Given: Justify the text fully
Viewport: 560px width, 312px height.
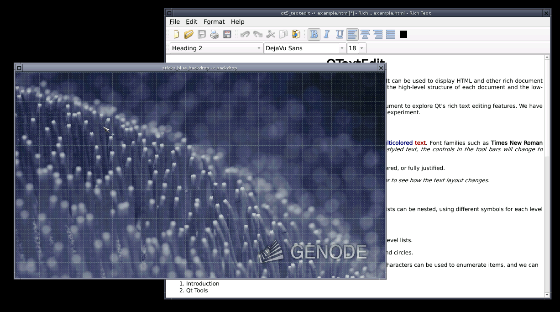Looking at the screenshot, I should [x=391, y=34].
